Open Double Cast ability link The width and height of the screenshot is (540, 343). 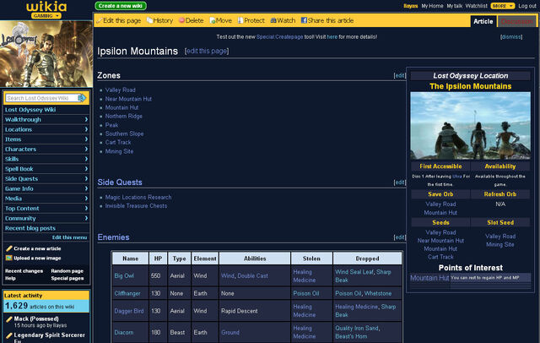tap(252, 275)
